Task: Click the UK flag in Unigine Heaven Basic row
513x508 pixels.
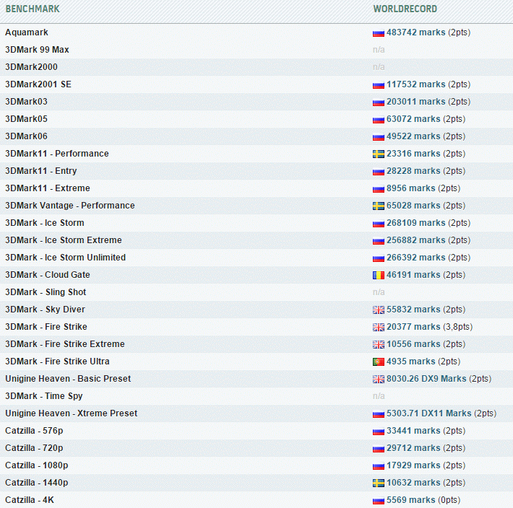Action: click(x=378, y=379)
